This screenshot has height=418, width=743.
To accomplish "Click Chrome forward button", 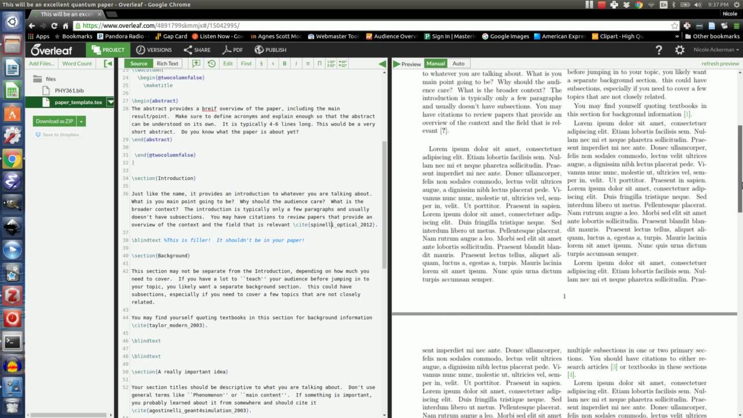I will pos(43,26).
